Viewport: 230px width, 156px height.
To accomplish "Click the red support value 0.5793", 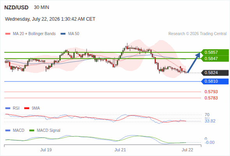I will [211, 92].
